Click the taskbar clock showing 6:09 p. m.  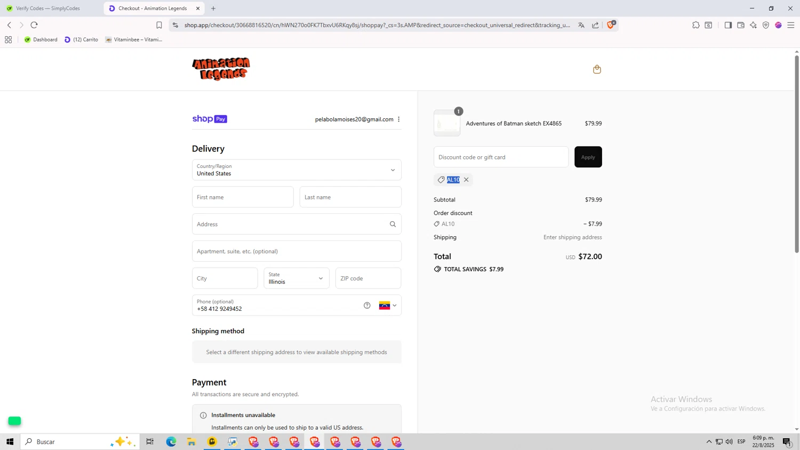click(763, 441)
